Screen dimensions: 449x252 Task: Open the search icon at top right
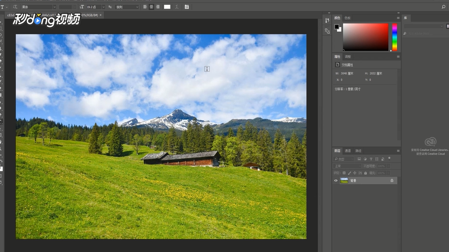(x=444, y=7)
